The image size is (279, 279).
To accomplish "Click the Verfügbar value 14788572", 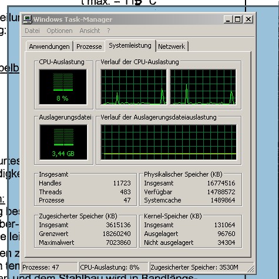I will [221, 192].
